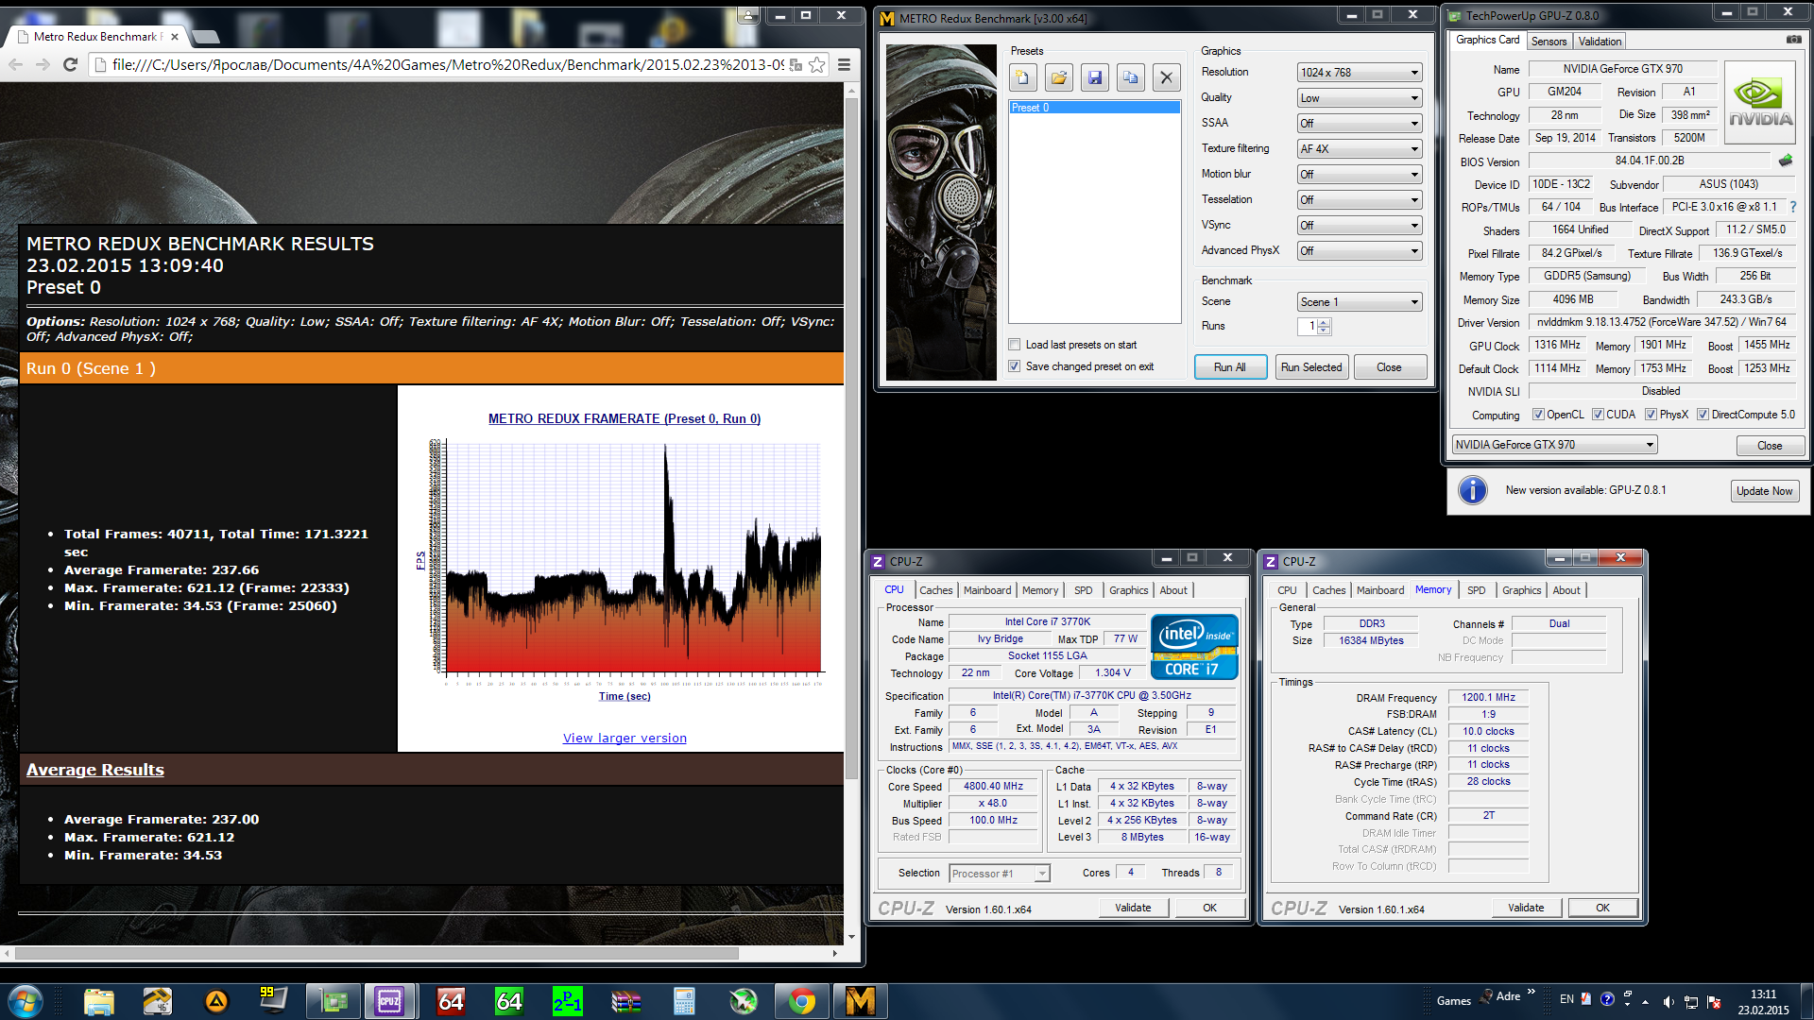Open a preset file from disk
Image resolution: width=1814 pixels, height=1020 pixels.
click(x=1058, y=78)
